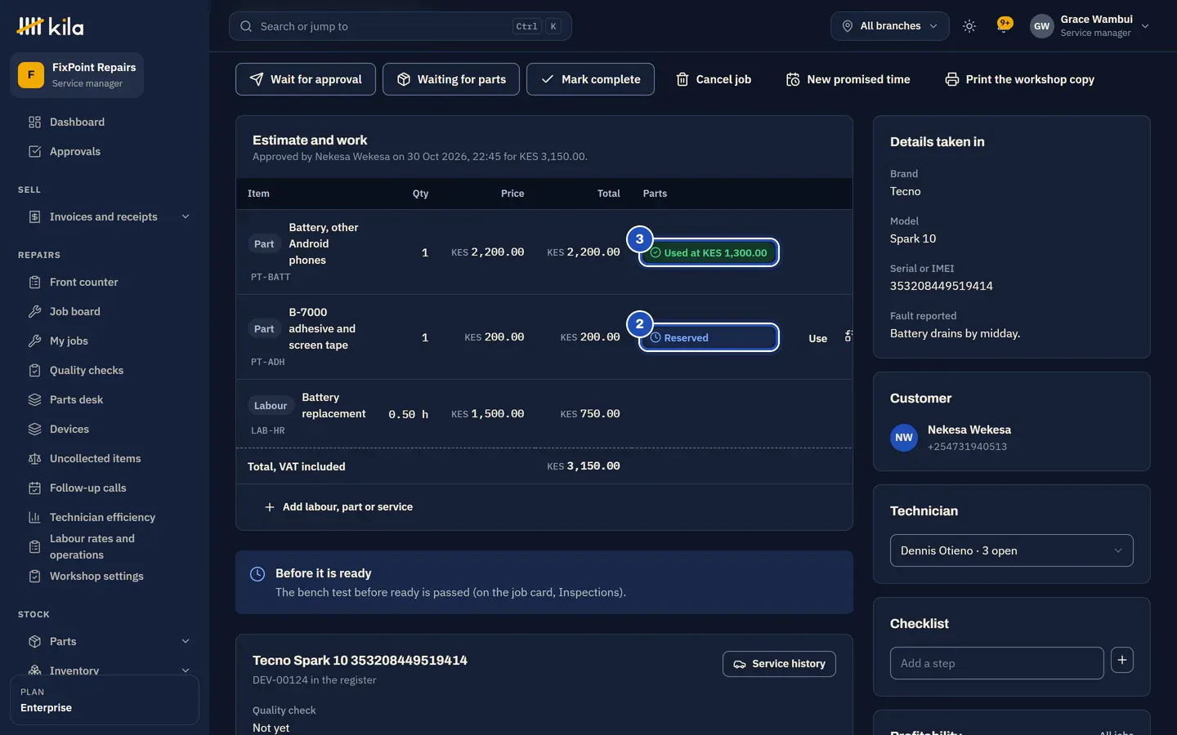Viewport: 1177px width, 735px height.
Task: Open the Dennis Otieno technician dropdown
Action: coord(1012,550)
